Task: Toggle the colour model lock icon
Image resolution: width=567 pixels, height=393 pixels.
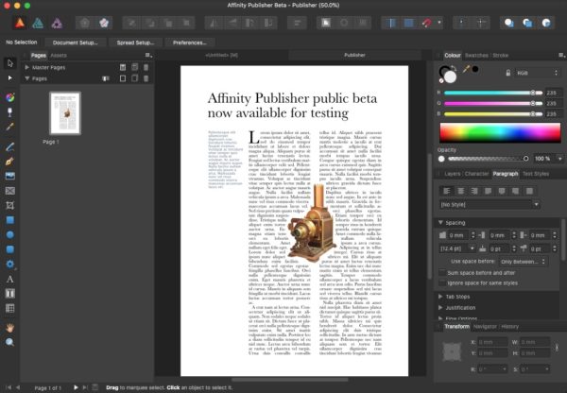Action: (x=508, y=73)
